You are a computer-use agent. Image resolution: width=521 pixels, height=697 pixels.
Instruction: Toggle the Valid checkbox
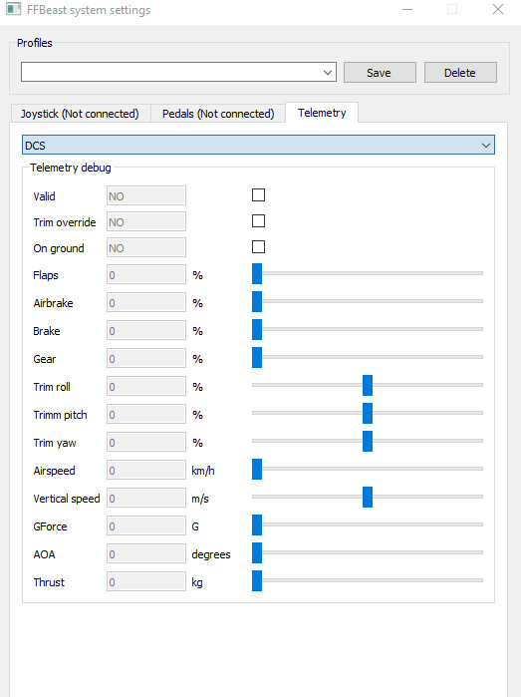[x=258, y=195]
